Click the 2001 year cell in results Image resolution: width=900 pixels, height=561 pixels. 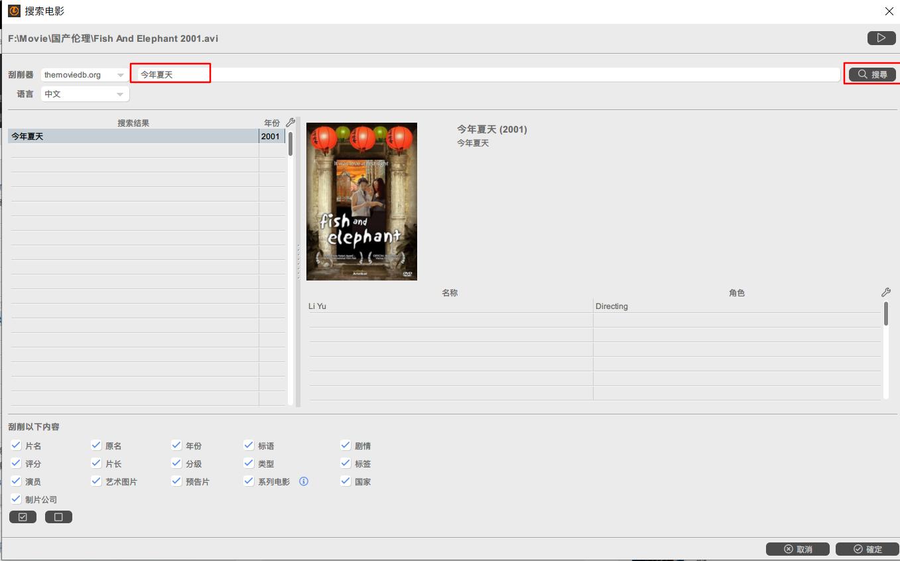point(272,137)
